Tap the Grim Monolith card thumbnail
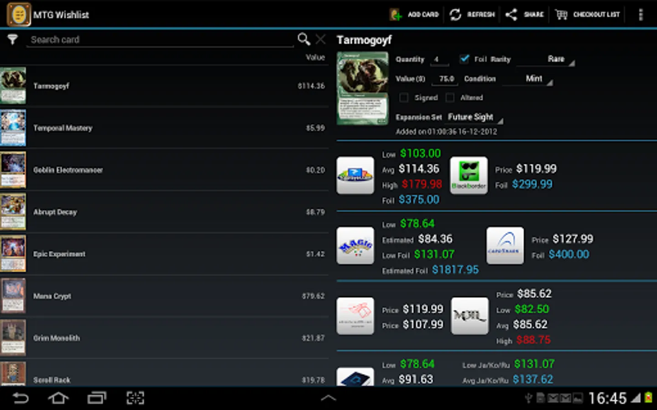 (x=13, y=338)
